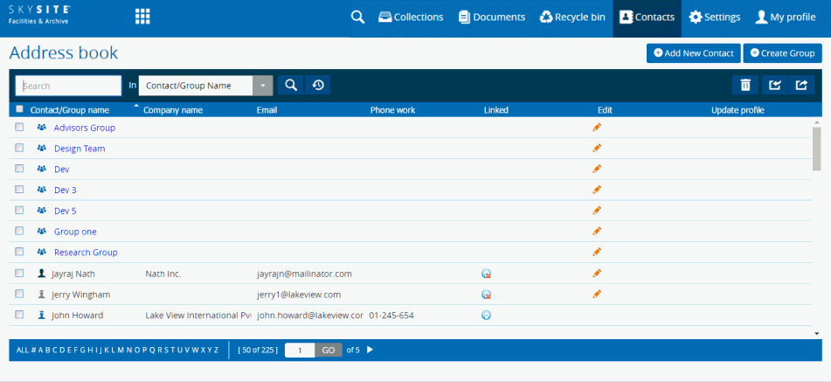Check the box next to John Howard
Viewport: 831px width, 382px height.
tap(19, 315)
